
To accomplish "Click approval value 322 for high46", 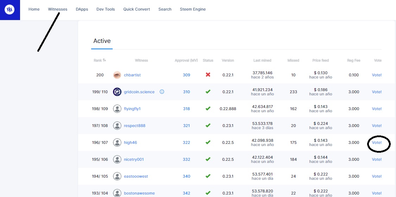I will point(186,142).
